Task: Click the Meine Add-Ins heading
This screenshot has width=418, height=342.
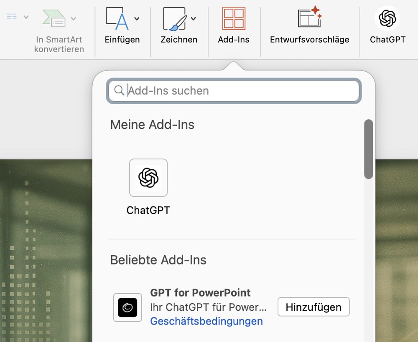Action: [x=152, y=124]
